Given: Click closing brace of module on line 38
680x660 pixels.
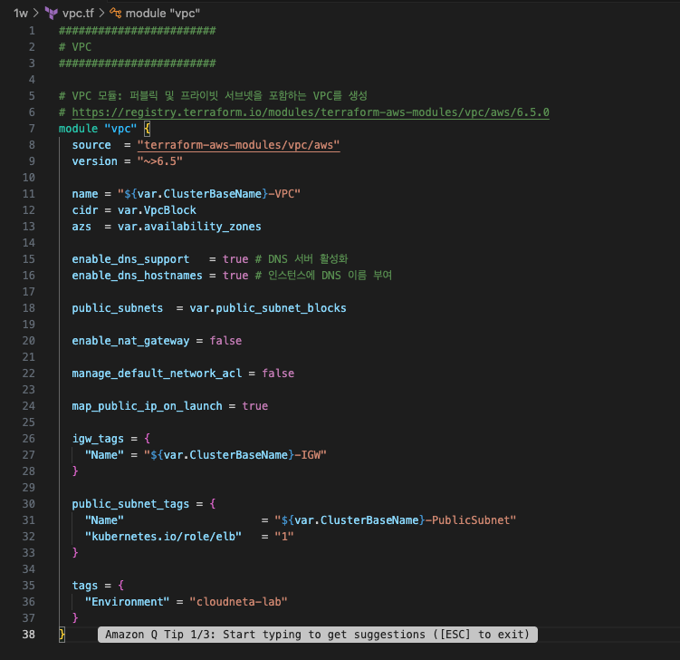Looking at the screenshot, I should coord(62,635).
